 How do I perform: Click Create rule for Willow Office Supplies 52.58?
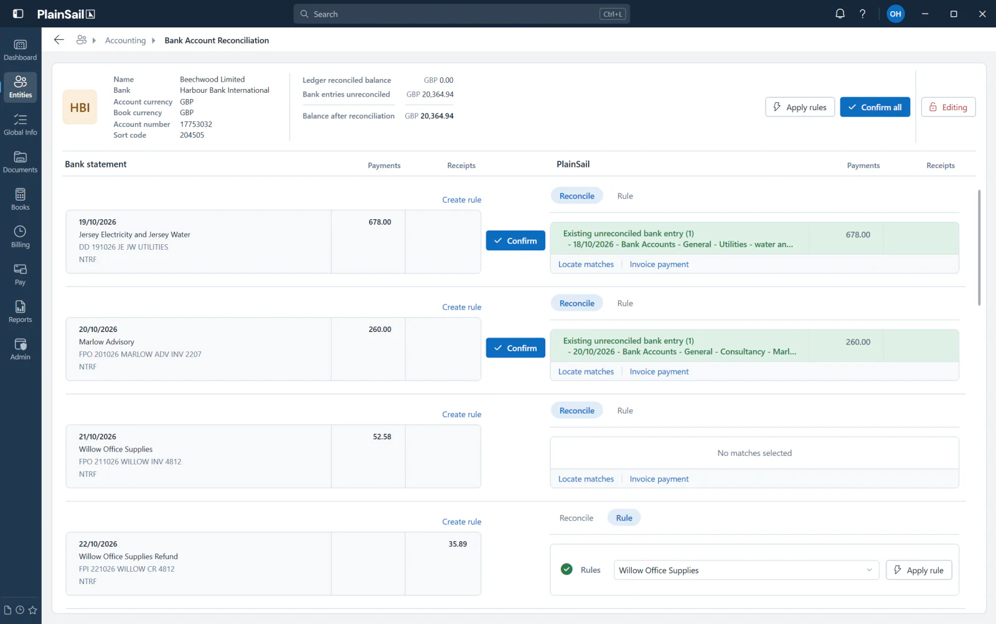tap(461, 415)
